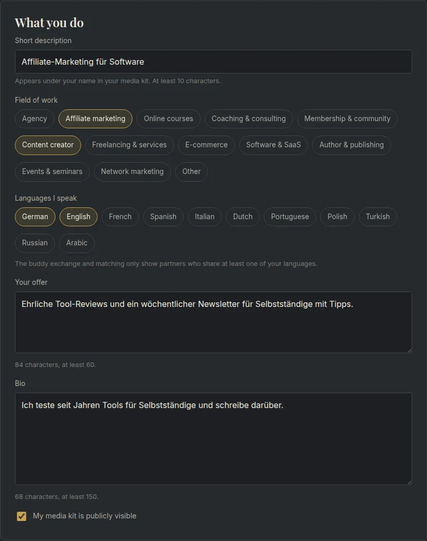Viewport: 427px width, 541px height.
Task: Toggle the media kit publicly visible checkbox
Action: coord(22,516)
